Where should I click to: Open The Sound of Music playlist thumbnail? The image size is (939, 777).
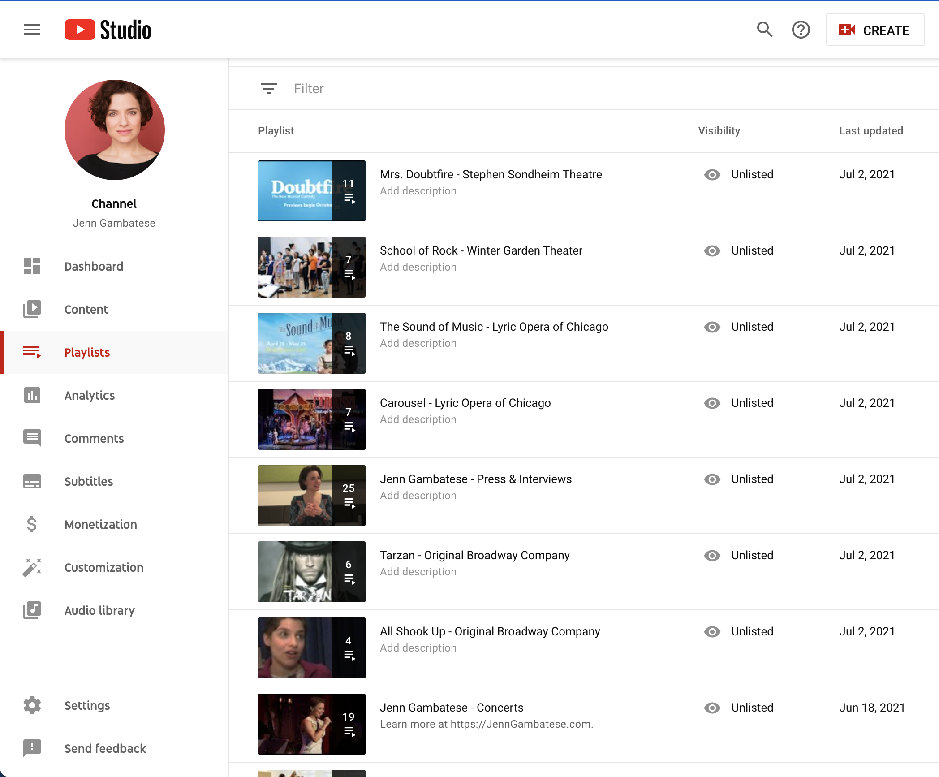tap(312, 343)
